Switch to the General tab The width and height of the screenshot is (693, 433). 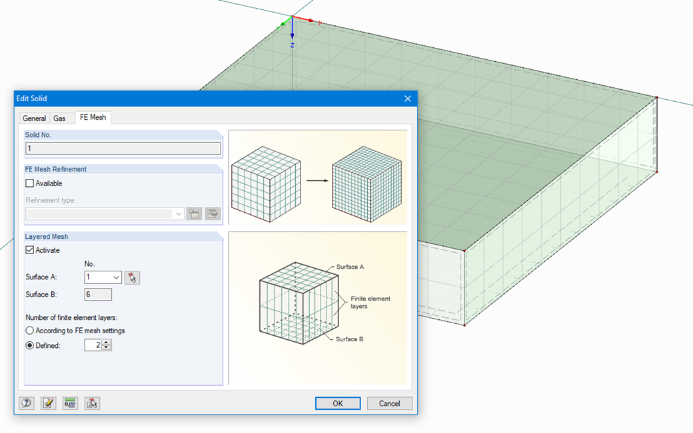(34, 118)
